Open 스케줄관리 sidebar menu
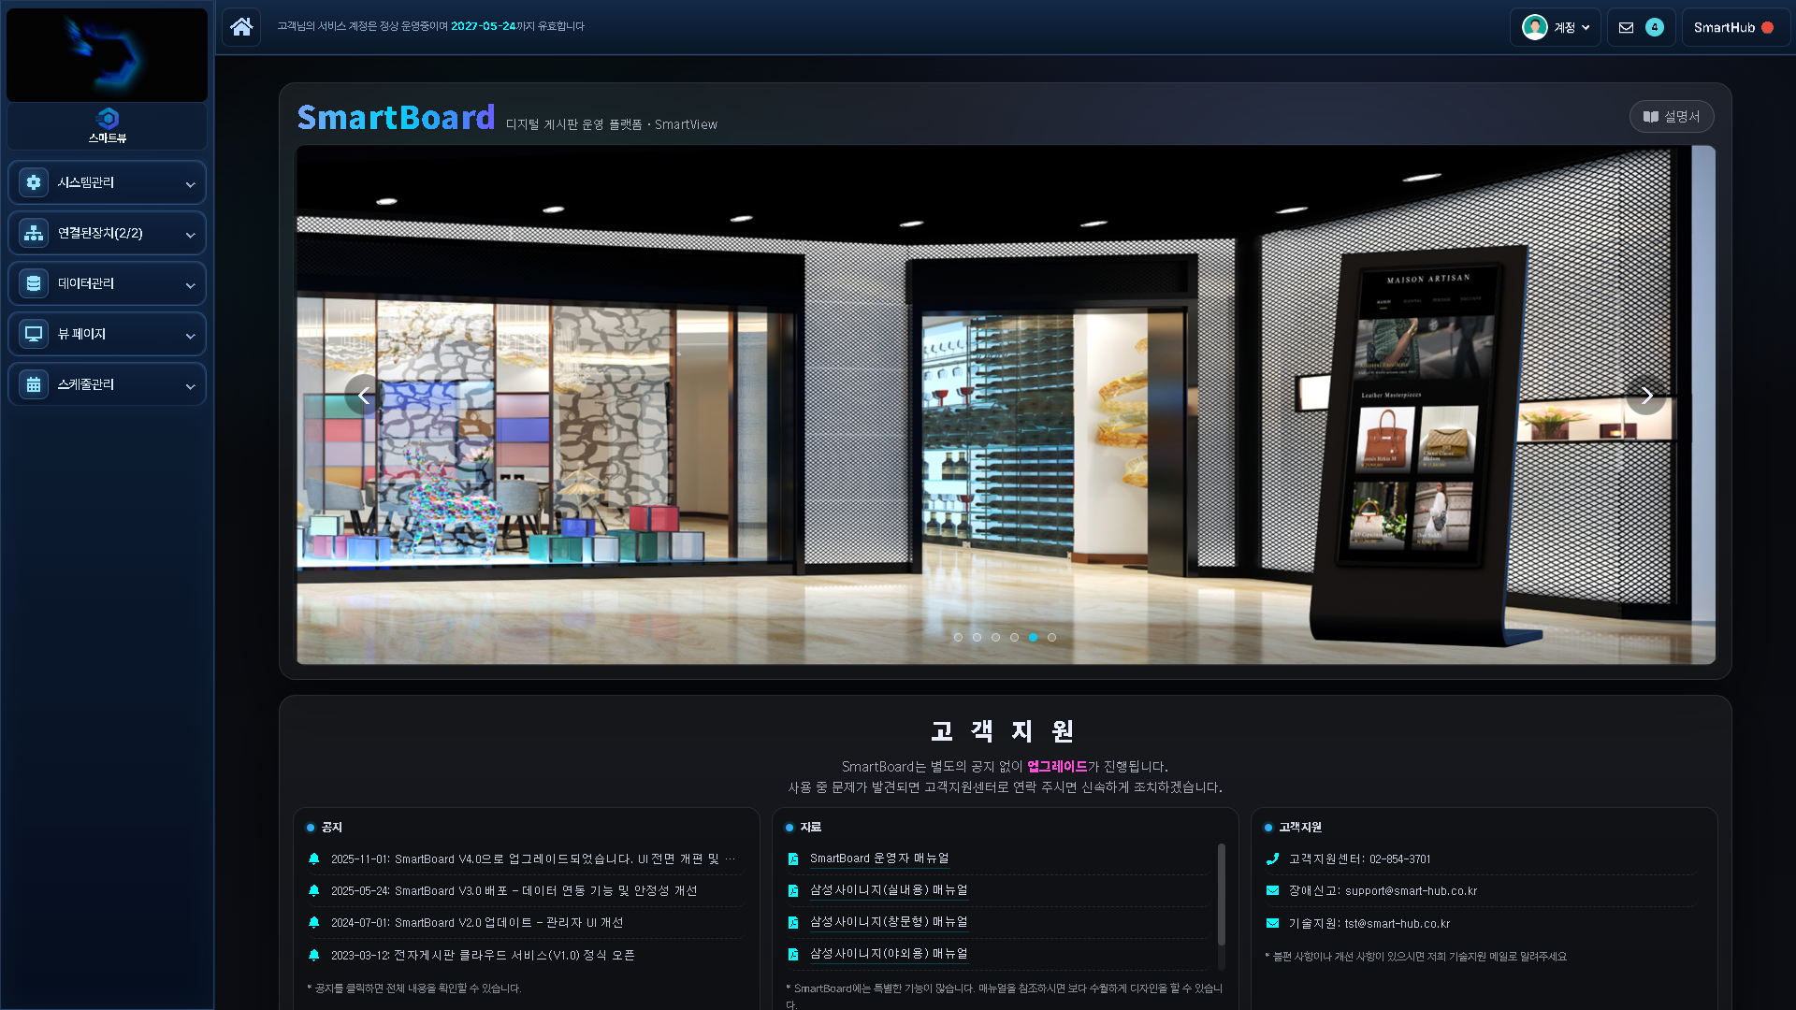1796x1010 pixels. point(107,384)
